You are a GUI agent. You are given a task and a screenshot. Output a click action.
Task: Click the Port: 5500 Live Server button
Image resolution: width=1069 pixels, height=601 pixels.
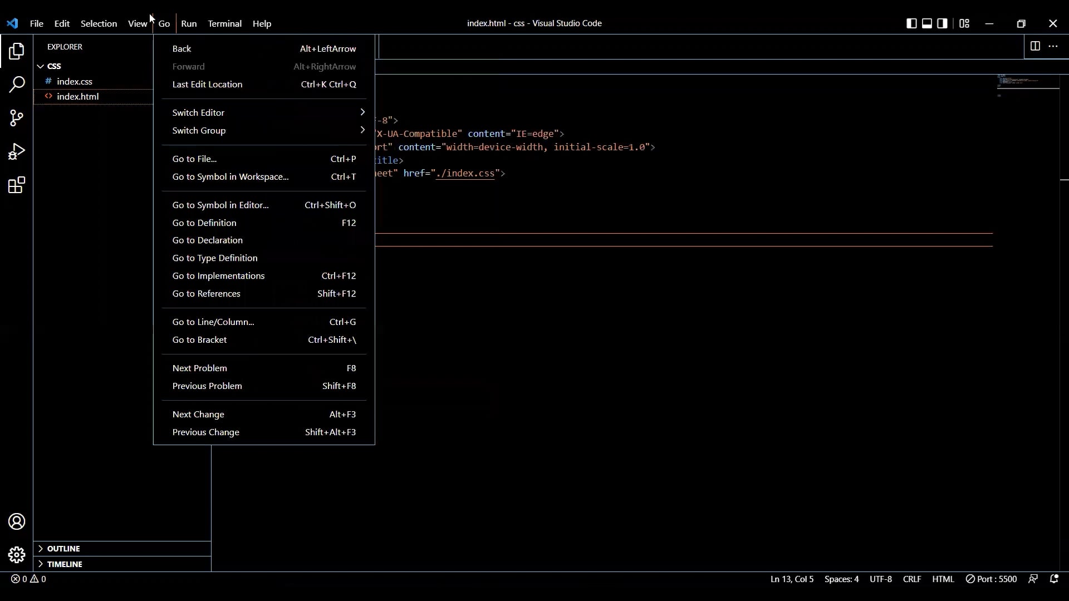991,579
